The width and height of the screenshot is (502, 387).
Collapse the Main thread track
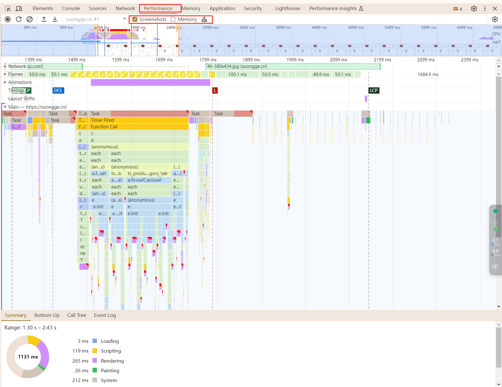point(5,107)
